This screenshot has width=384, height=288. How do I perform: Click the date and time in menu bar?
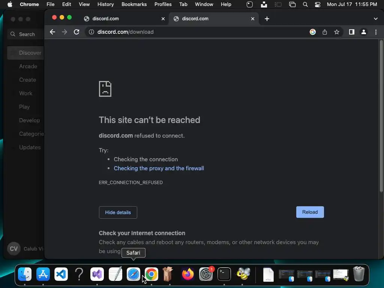click(x=352, y=4)
